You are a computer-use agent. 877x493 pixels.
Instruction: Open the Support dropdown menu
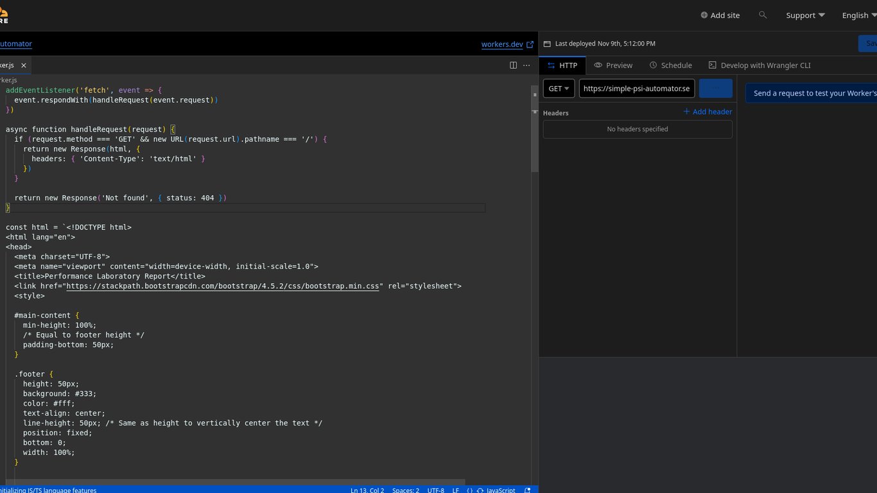[805, 15]
